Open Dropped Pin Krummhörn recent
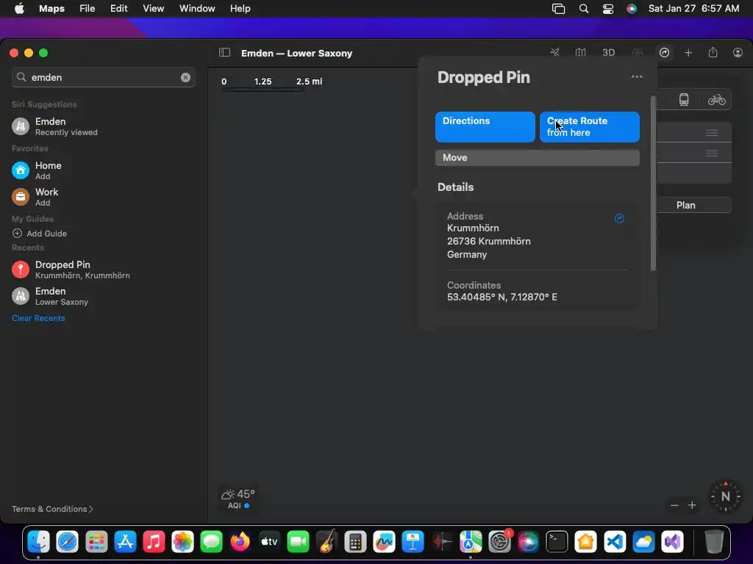Image resolution: width=753 pixels, height=564 pixels. 103,270
